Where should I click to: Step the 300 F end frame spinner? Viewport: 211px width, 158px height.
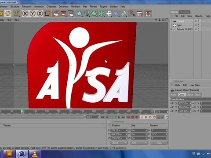(98, 117)
